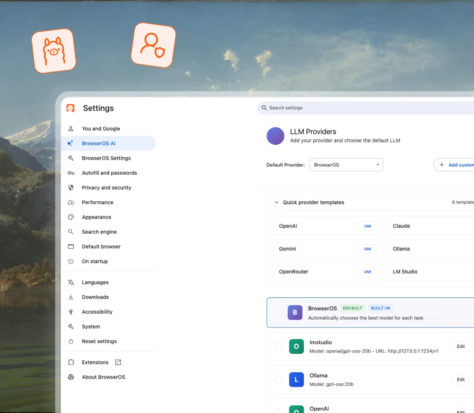The width and height of the screenshot is (474, 413).
Task: Open the Default Provider dropdown
Action: (346, 164)
